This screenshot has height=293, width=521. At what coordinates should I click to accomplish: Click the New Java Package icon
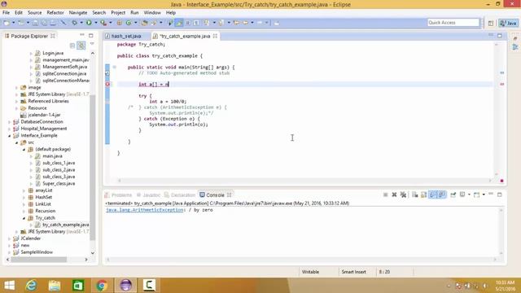tap(119, 23)
